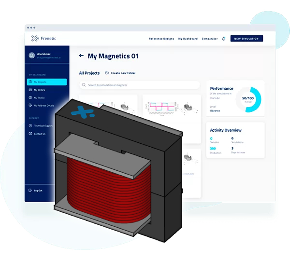Focus the simulation search field
Screen dimensions: 290x261
pos(140,85)
